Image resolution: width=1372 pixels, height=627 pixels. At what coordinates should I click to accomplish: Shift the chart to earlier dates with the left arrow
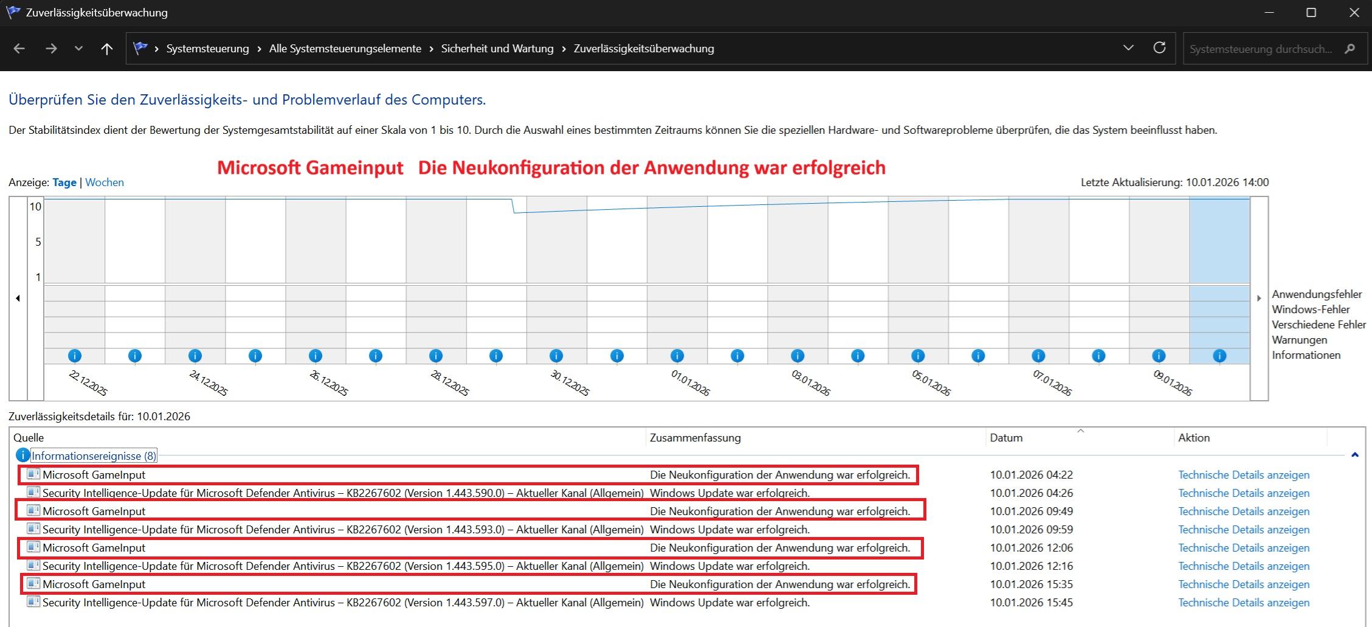(x=18, y=298)
